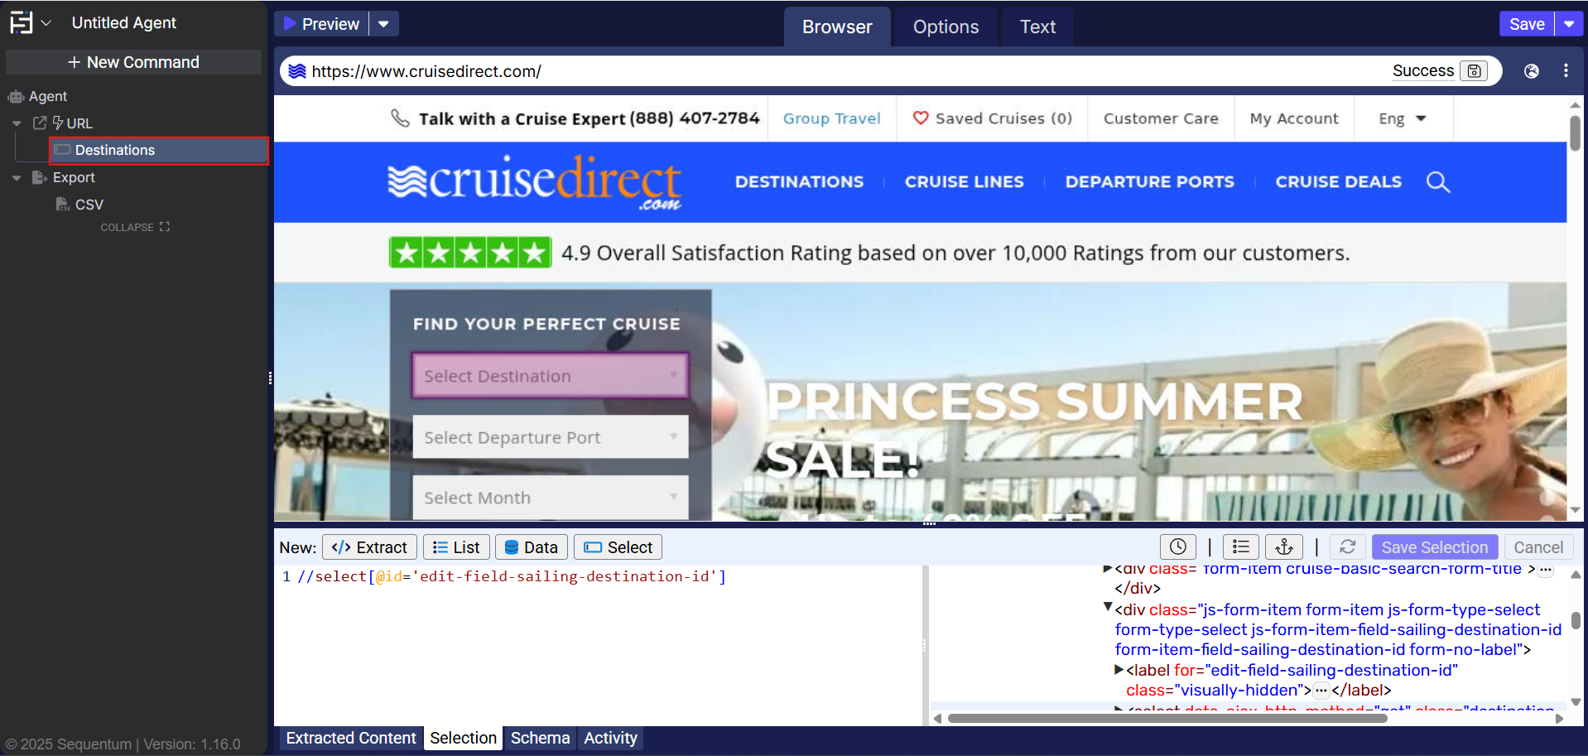Switch to the Options tab

point(946,27)
